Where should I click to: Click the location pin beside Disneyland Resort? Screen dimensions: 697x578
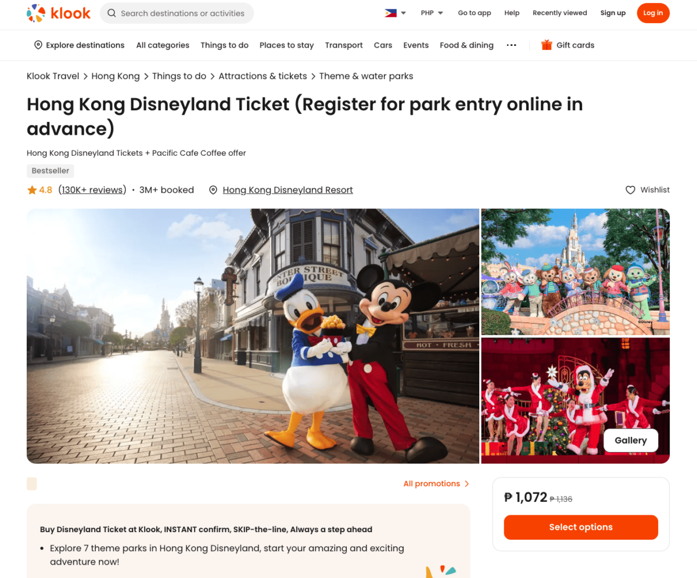pyautogui.click(x=213, y=190)
